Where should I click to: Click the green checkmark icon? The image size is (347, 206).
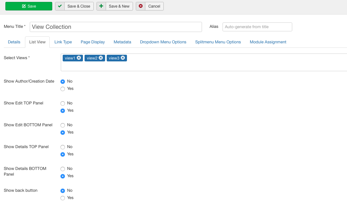(60, 6)
